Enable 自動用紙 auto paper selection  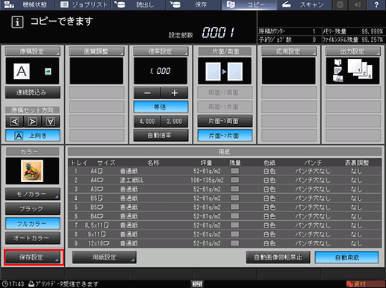(x=347, y=257)
